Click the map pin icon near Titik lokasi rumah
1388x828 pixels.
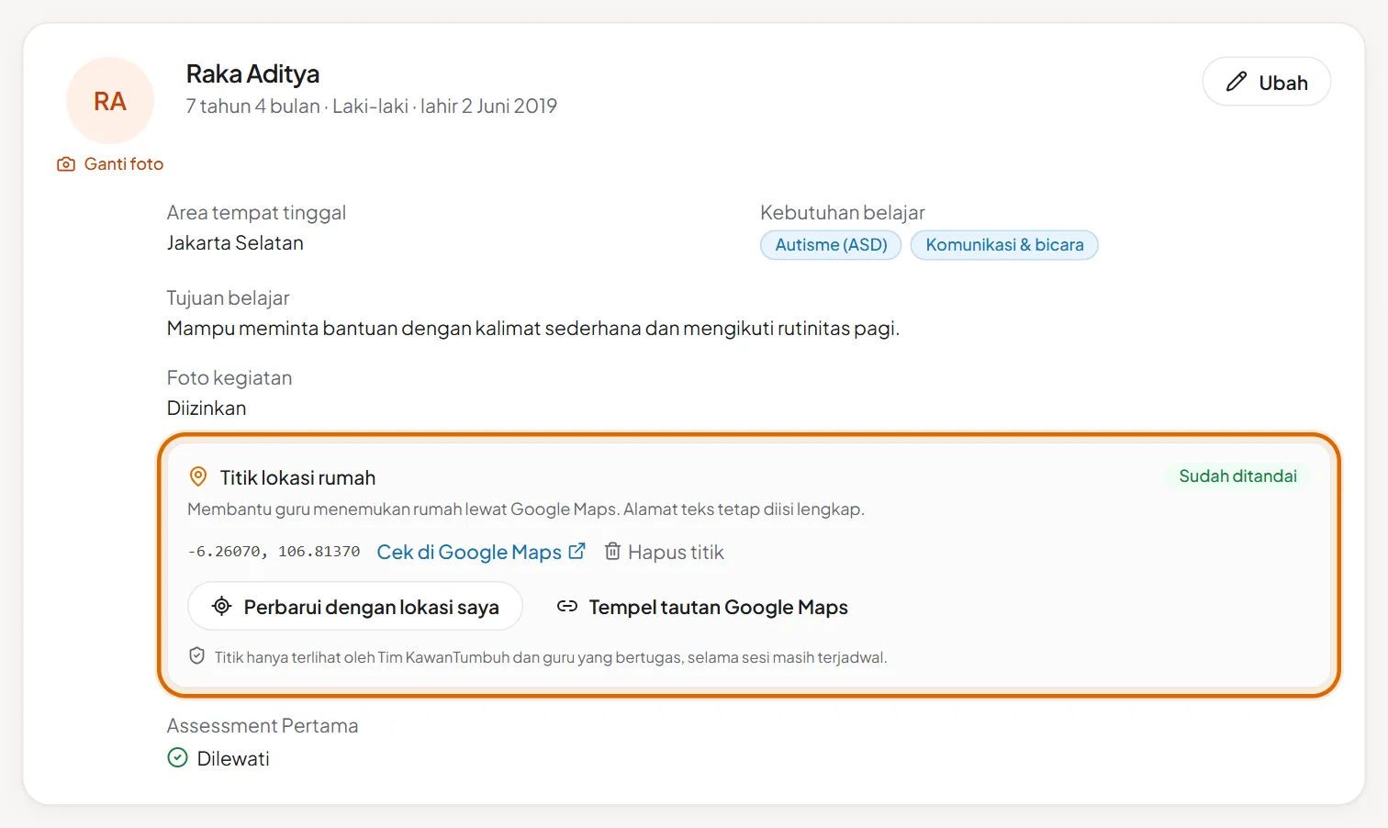[198, 476]
